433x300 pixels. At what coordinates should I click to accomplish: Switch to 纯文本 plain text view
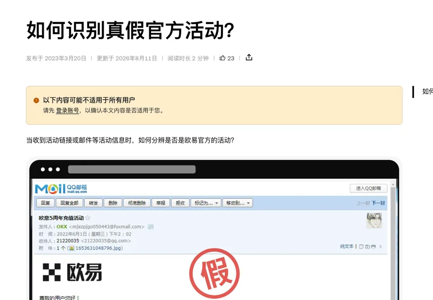pyautogui.click(x=346, y=246)
